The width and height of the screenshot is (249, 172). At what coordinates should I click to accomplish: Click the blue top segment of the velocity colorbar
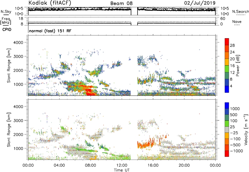point(227,106)
